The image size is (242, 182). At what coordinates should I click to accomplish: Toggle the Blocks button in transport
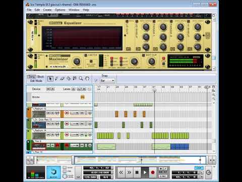click(53, 172)
